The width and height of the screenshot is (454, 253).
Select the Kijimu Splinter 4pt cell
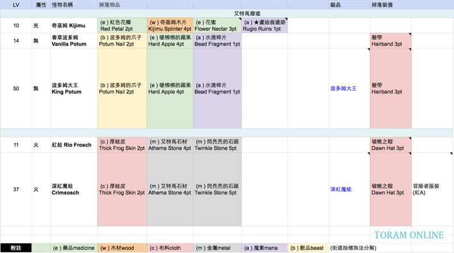(x=170, y=26)
